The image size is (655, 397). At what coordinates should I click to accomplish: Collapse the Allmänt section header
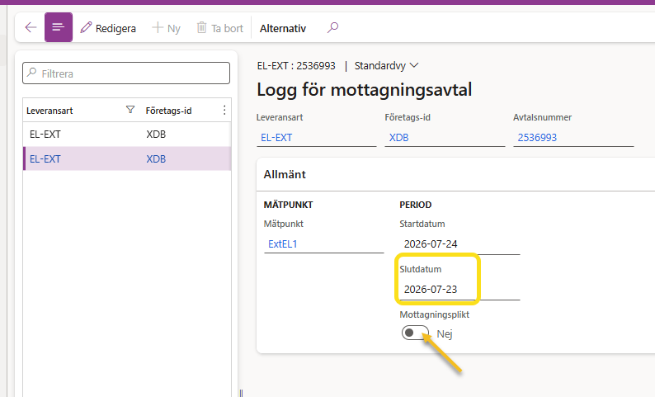pos(455,174)
